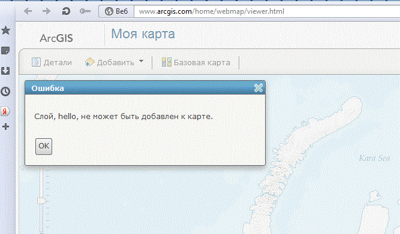This screenshot has width=400, height=234.
Task: Go back with the browser back arrow
Action: (28, 11)
